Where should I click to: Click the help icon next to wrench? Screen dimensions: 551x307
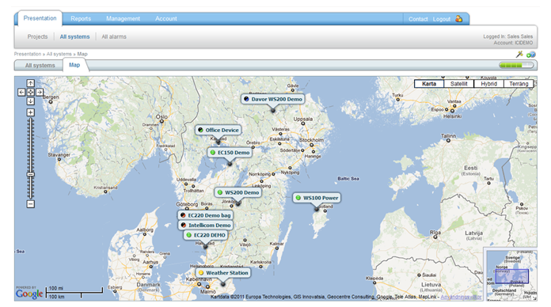click(x=531, y=54)
